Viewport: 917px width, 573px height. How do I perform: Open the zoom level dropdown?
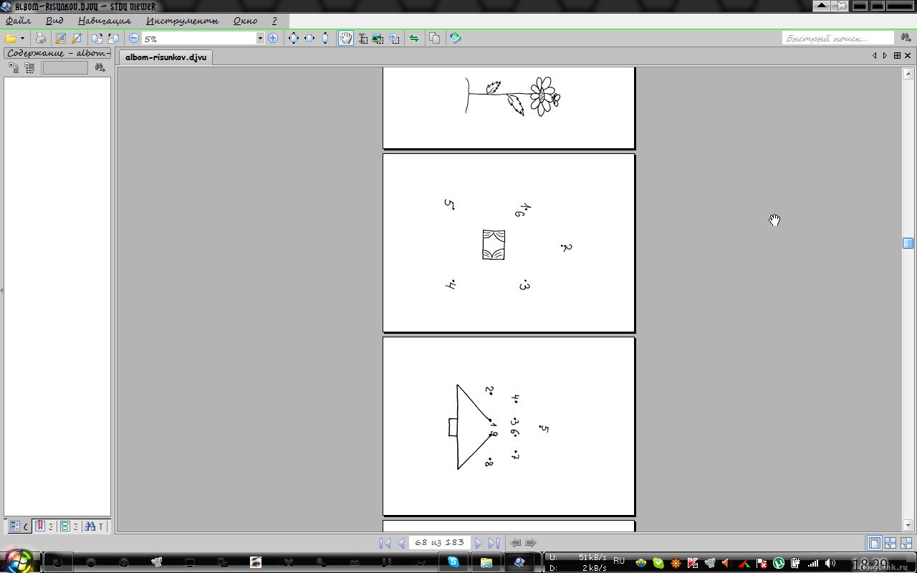(x=260, y=39)
